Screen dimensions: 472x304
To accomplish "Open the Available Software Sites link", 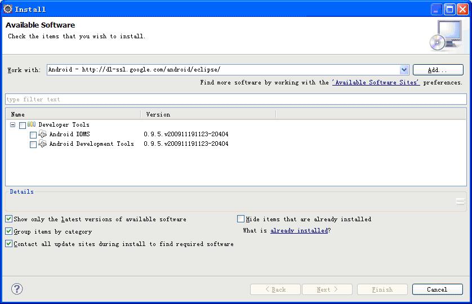I will pyautogui.click(x=376, y=82).
